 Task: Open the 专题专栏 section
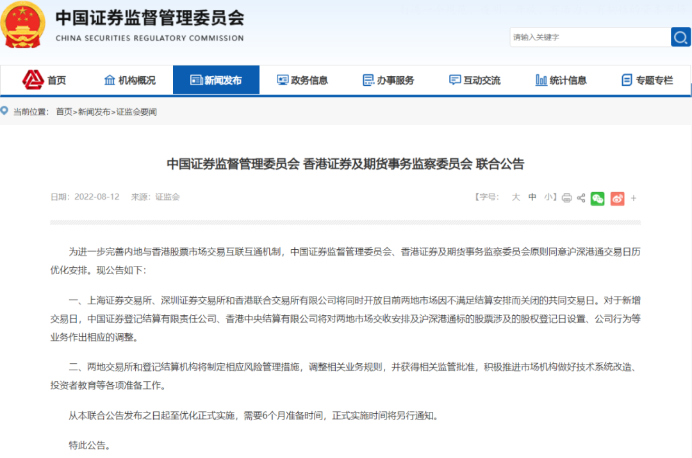pyautogui.click(x=647, y=79)
